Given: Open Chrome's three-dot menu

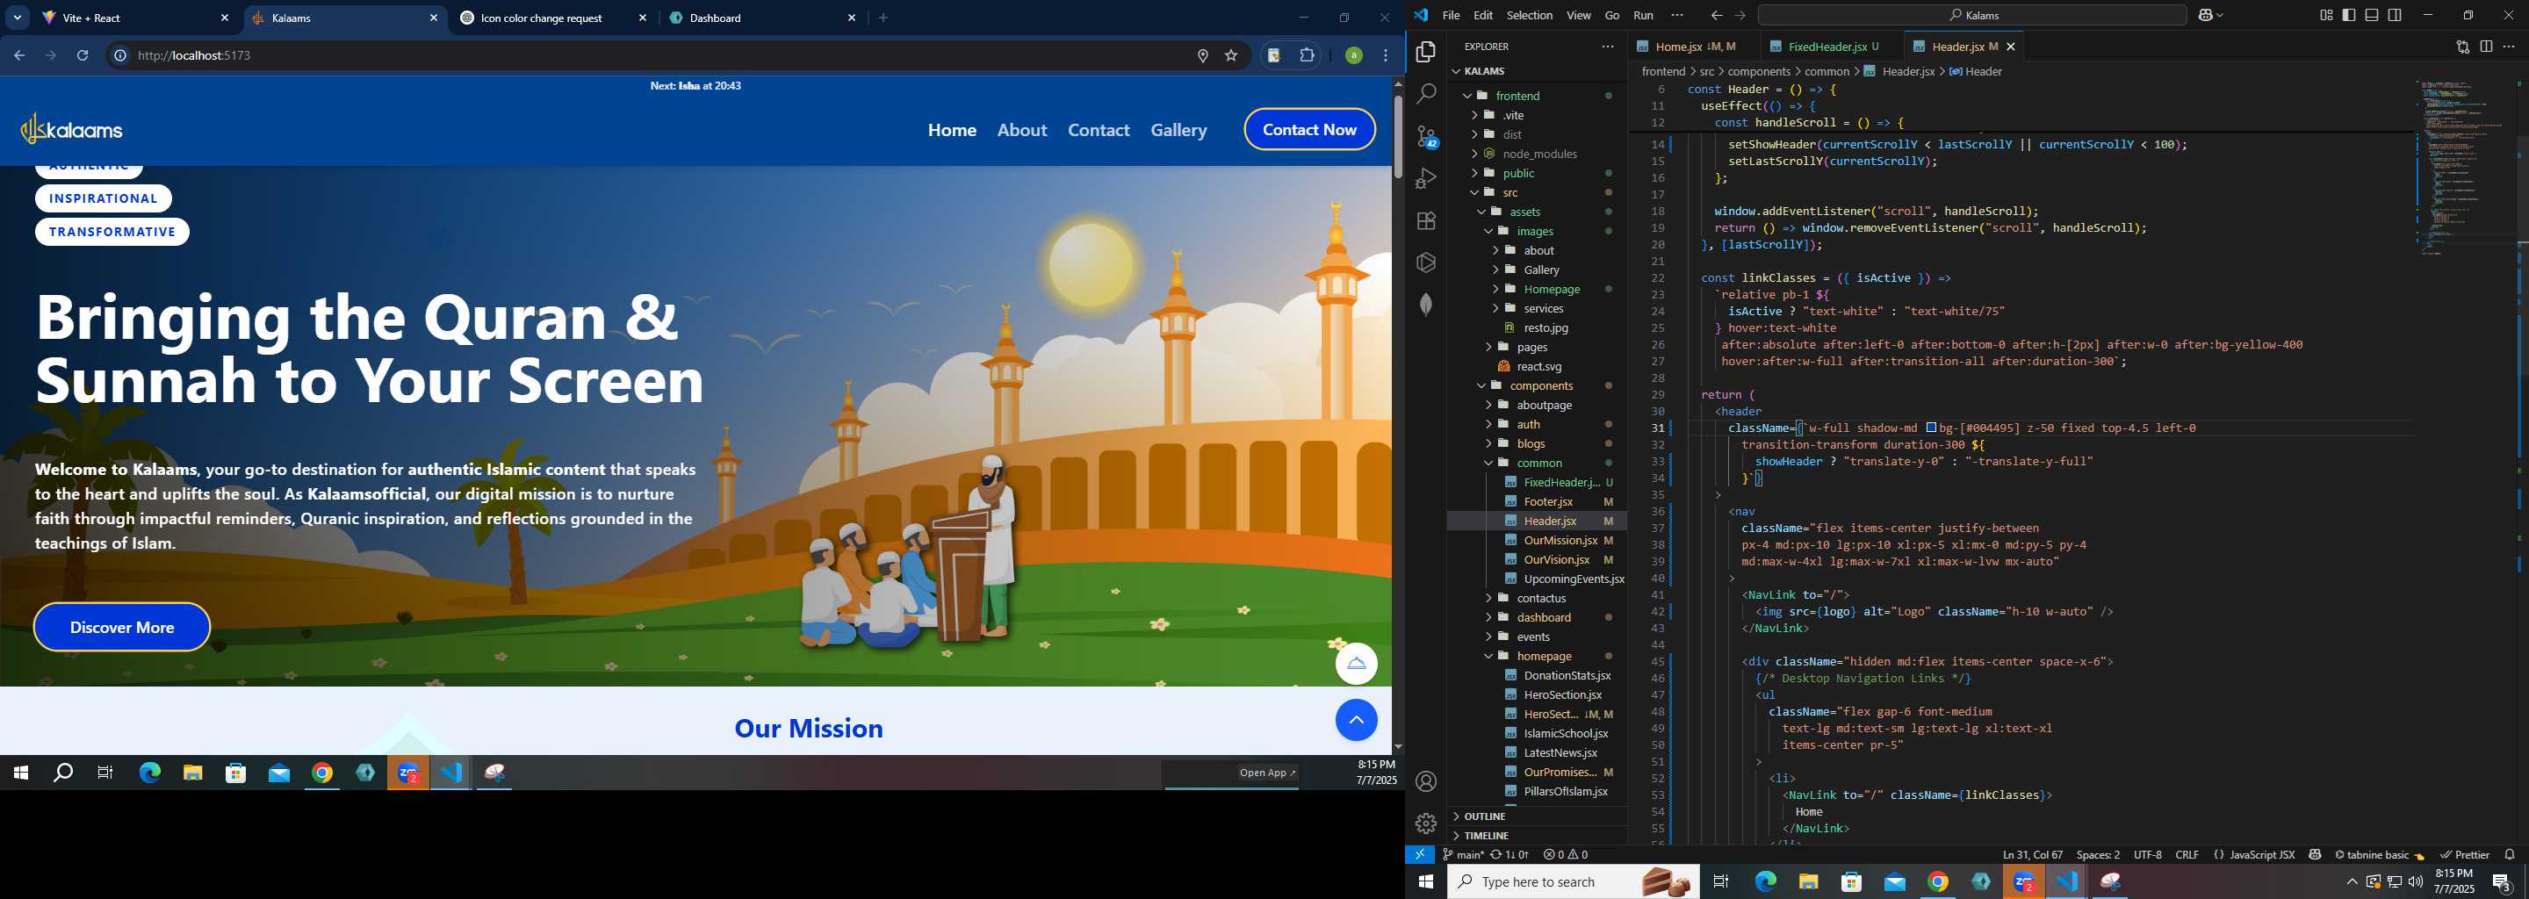Looking at the screenshot, I should 1387,56.
